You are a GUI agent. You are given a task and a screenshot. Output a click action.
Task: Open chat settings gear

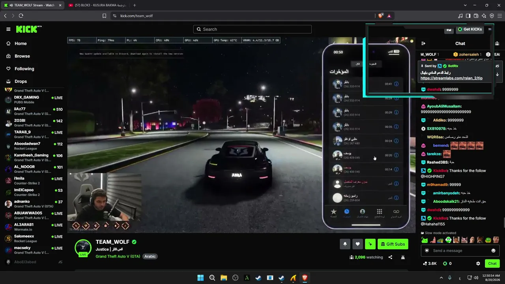pyautogui.click(x=478, y=263)
